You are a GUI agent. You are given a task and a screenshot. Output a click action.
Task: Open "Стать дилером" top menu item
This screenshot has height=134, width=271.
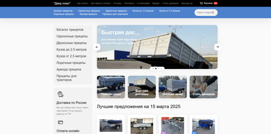click(x=170, y=3)
